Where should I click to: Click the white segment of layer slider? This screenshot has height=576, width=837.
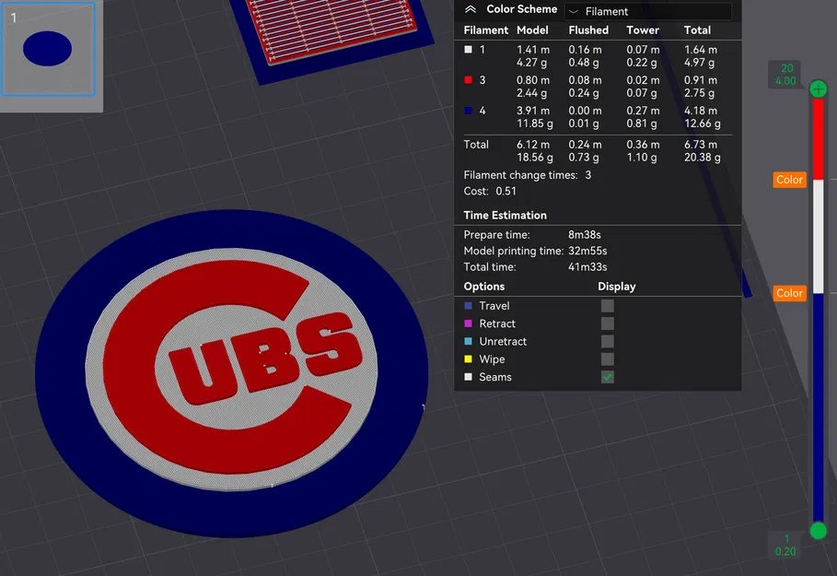pyautogui.click(x=819, y=236)
